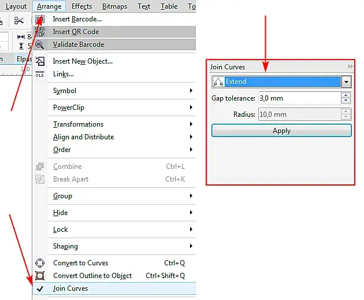The height and width of the screenshot is (300, 364).
Task: Open the Layout menu
Action: click(16, 6)
